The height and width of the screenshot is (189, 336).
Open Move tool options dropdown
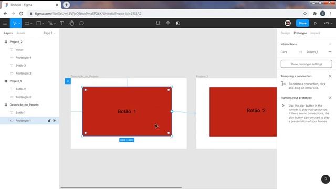click(x=19, y=23)
